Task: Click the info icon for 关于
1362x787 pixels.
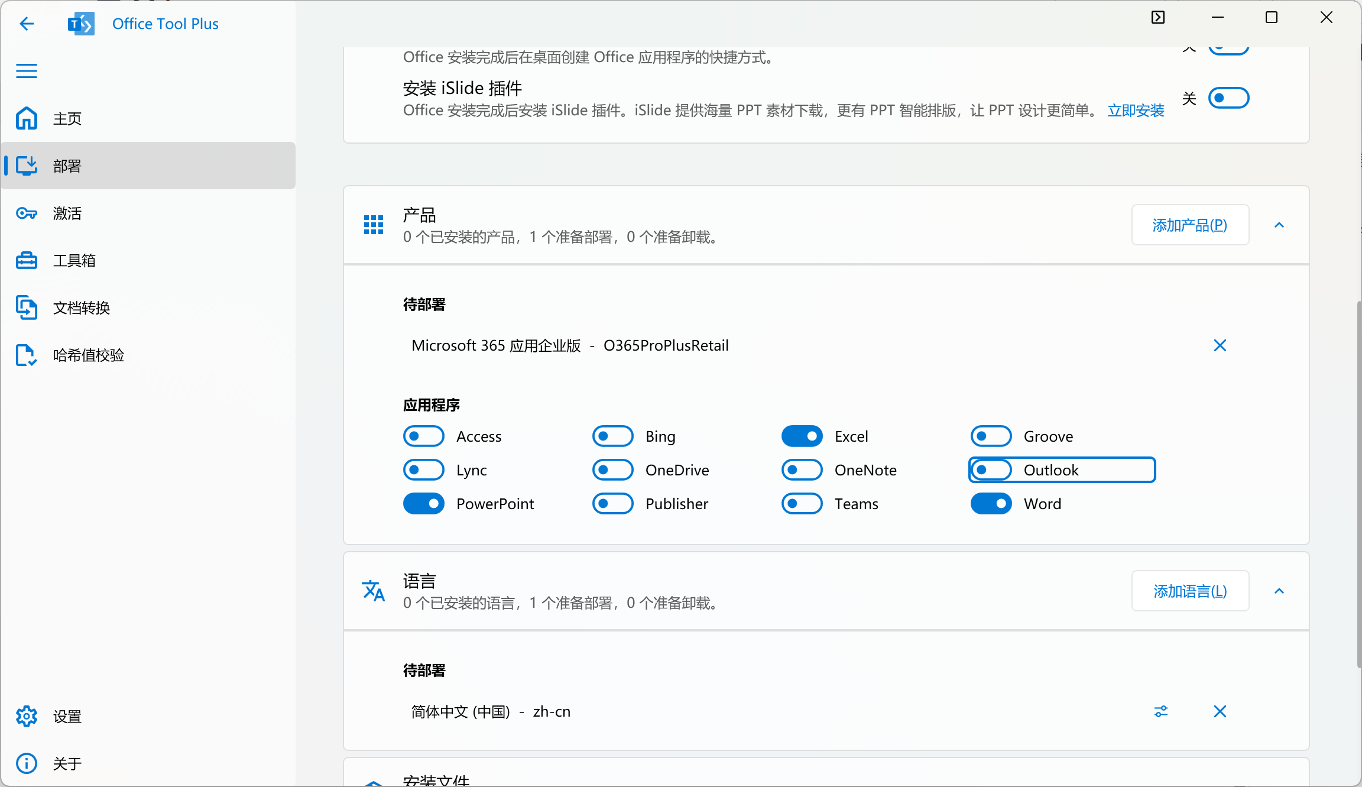Action: 27,763
